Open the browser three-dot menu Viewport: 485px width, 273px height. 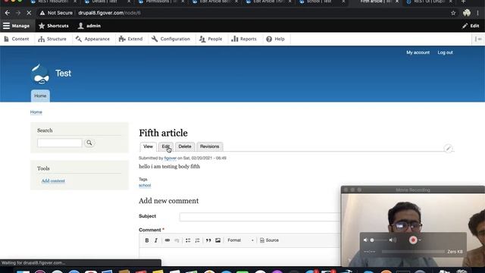(478, 13)
